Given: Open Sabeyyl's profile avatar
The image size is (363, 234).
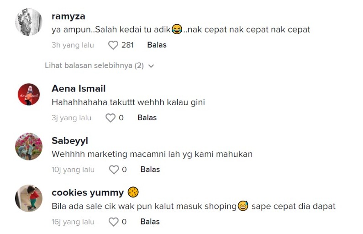Looking at the screenshot, I should (29, 146).
